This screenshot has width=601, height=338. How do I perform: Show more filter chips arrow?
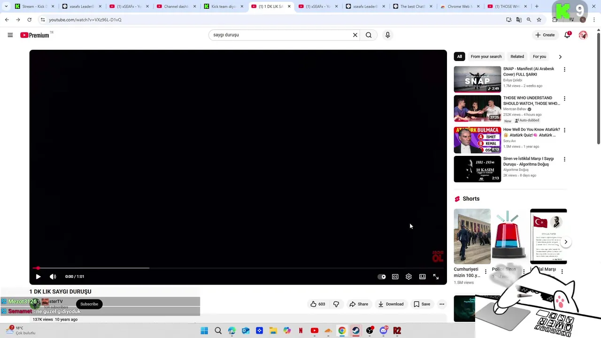[x=560, y=56]
